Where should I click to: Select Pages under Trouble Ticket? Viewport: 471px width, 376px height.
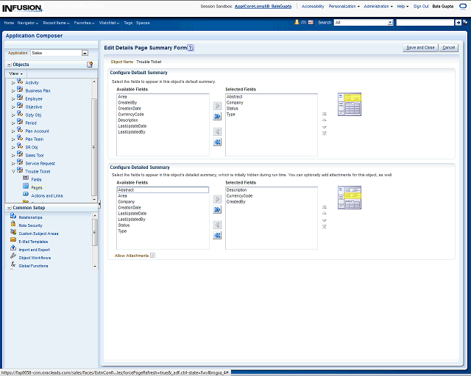[x=37, y=187]
